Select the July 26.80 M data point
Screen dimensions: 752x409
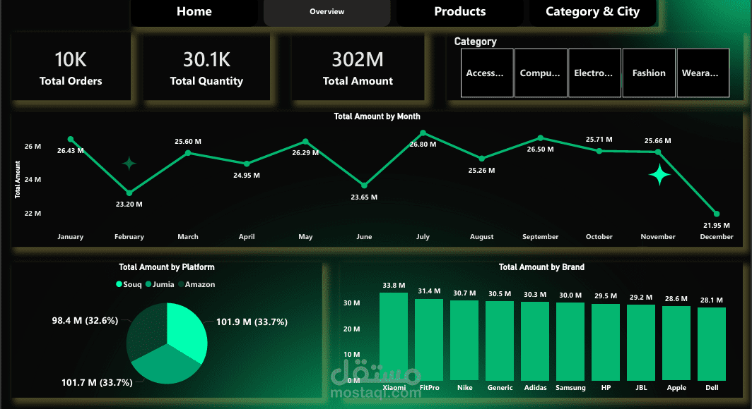click(423, 133)
